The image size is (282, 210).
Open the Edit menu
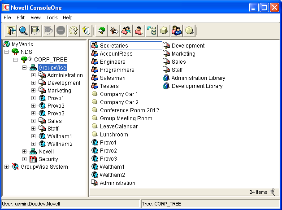[x=21, y=17]
